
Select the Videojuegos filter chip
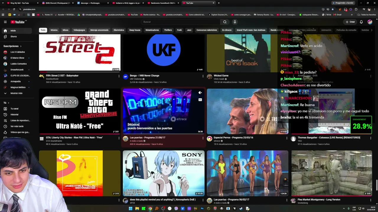pos(79,30)
